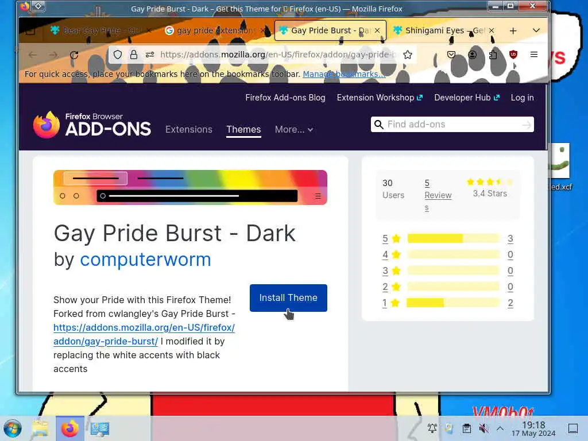Save page to Pocket
The height and width of the screenshot is (441, 588).
pyautogui.click(x=451, y=55)
